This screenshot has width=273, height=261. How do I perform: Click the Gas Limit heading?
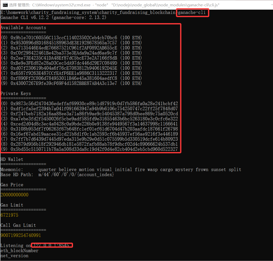click(x=12, y=205)
